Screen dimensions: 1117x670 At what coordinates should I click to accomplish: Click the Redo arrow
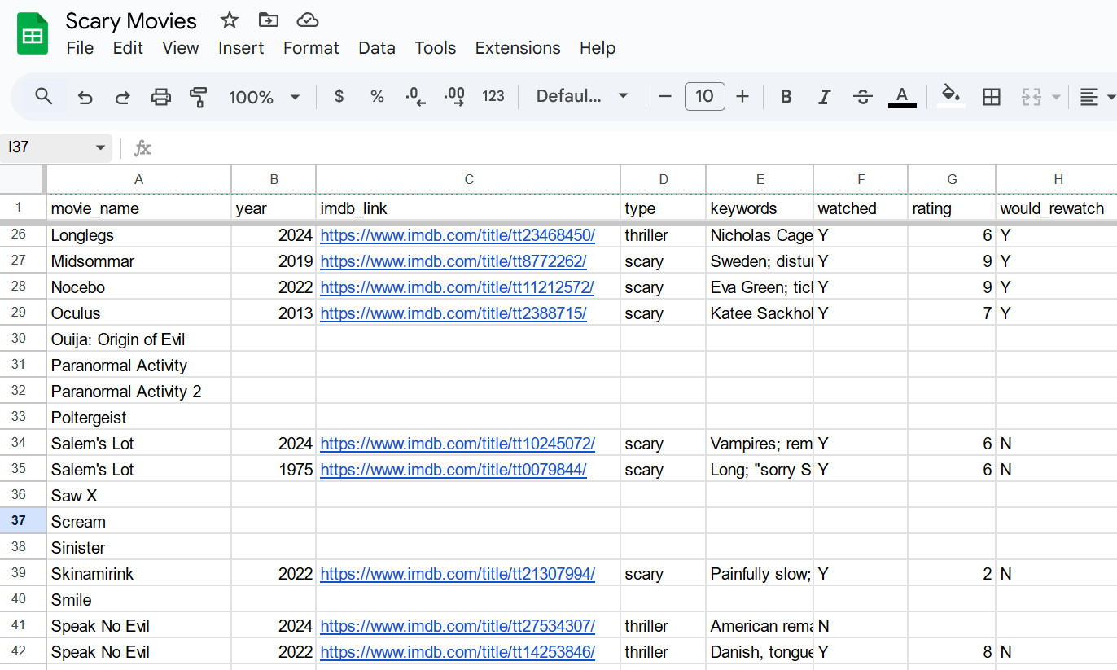coord(122,97)
